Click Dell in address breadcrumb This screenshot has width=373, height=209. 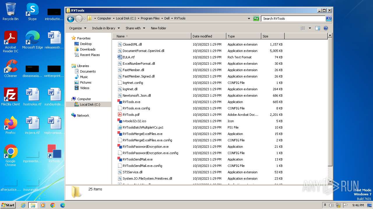[167, 18]
